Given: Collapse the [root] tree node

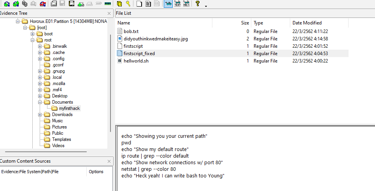Looking at the screenshot, I should tap(25, 28).
